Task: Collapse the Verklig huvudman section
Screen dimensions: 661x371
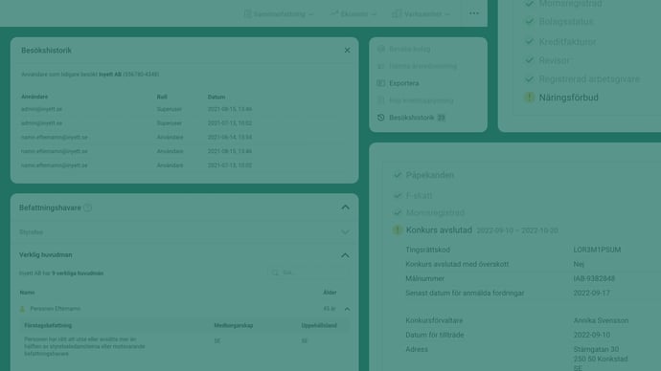Action: (345, 255)
